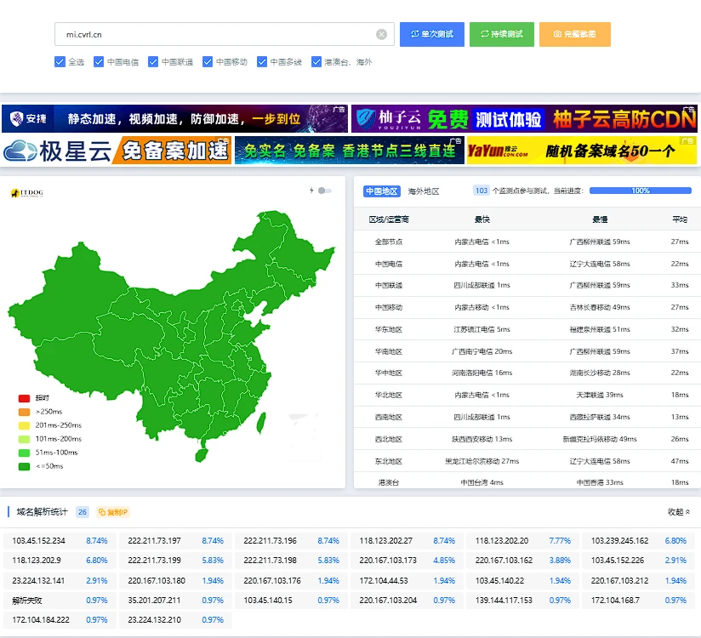Start the green 持续测试 continuous test
701x638 pixels.
point(501,35)
